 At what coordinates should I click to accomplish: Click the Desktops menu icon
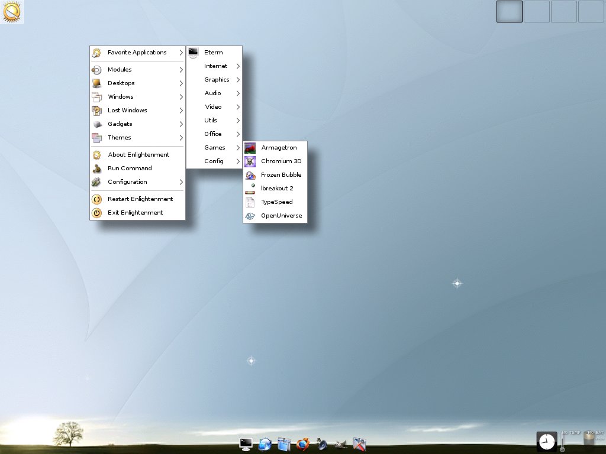(x=96, y=83)
